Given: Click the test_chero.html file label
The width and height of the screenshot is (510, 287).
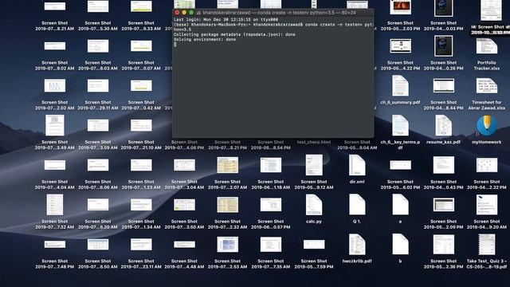Looking at the screenshot, I should coord(314,142).
